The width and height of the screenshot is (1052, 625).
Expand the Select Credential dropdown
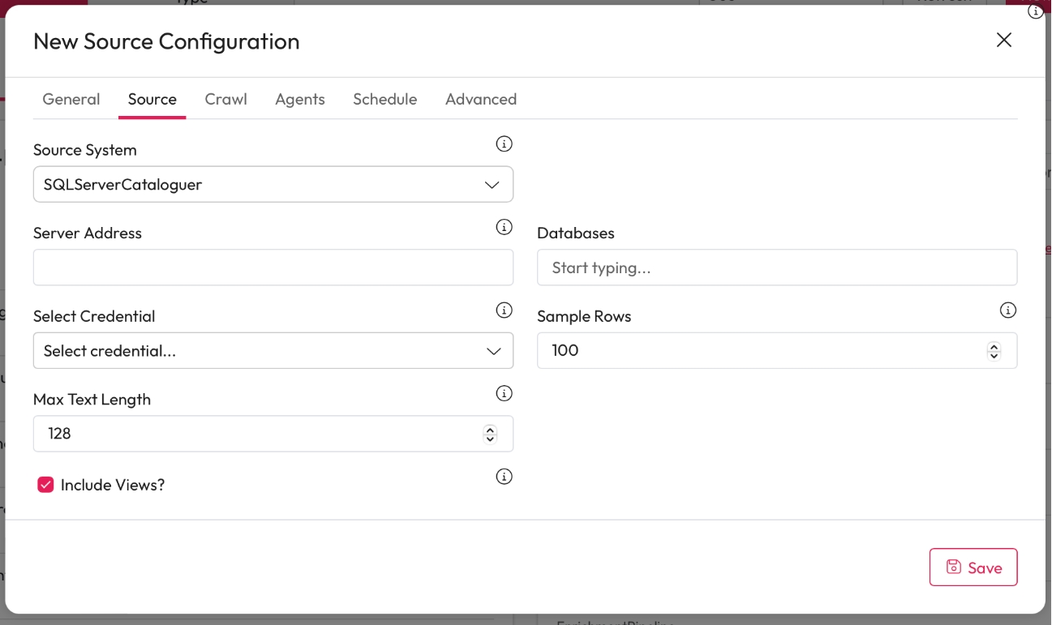point(273,351)
